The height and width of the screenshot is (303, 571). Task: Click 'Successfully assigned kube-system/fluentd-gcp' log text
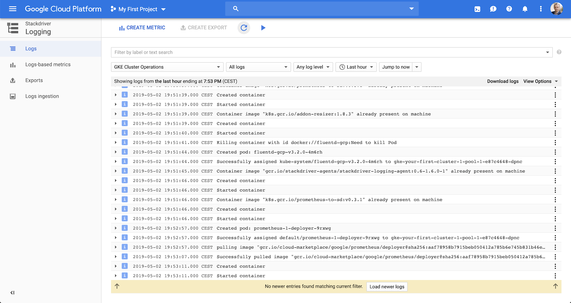tap(369, 161)
